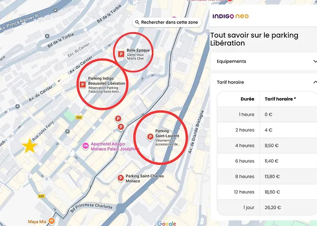Select the Parking Indigo Beausoleil Libération marker

click(82, 85)
